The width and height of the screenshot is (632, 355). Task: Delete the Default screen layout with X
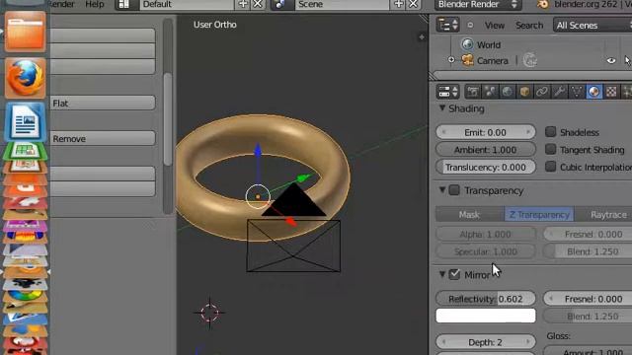[258, 4]
